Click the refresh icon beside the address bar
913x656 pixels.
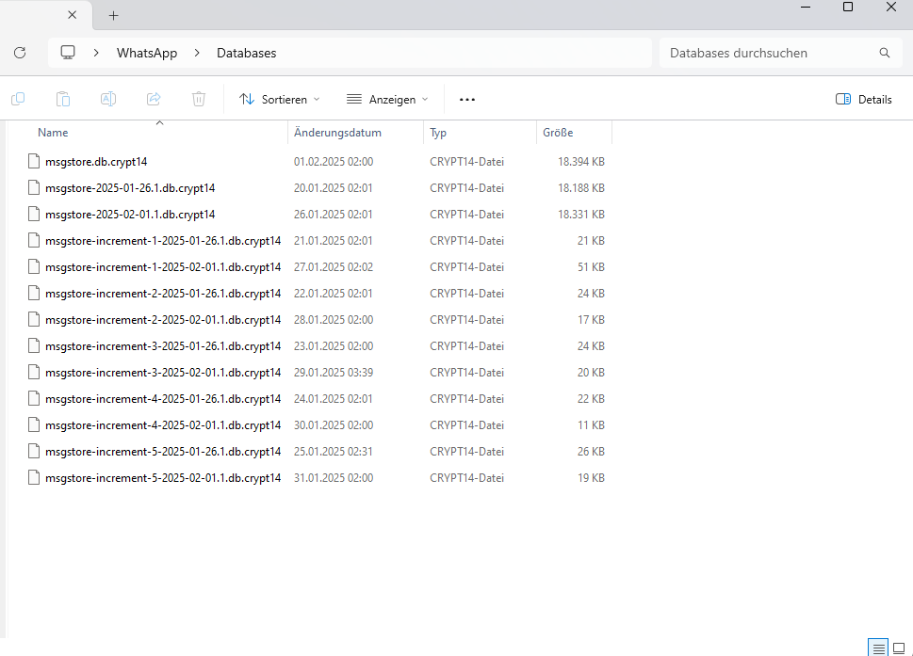point(20,54)
